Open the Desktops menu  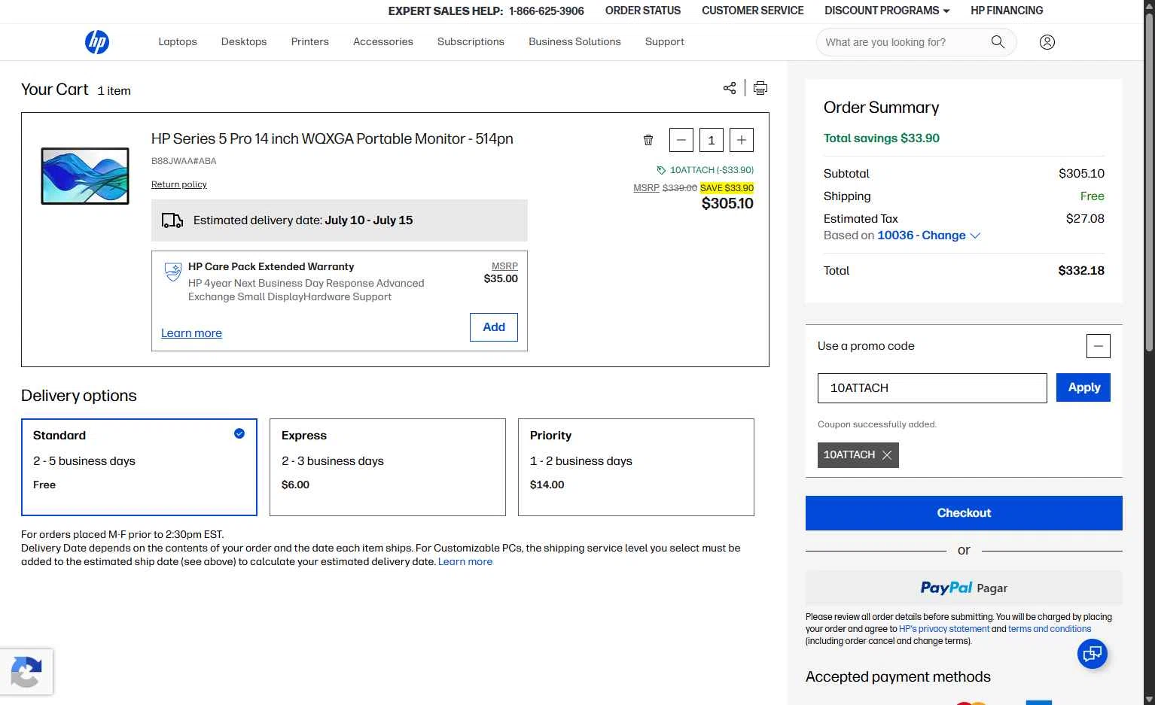244,42
